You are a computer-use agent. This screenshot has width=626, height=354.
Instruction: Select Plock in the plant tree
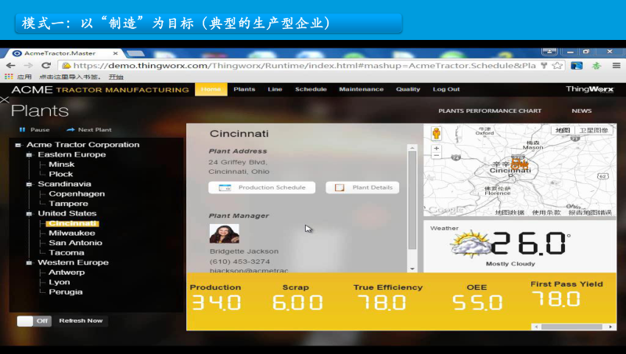(x=61, y=174)
